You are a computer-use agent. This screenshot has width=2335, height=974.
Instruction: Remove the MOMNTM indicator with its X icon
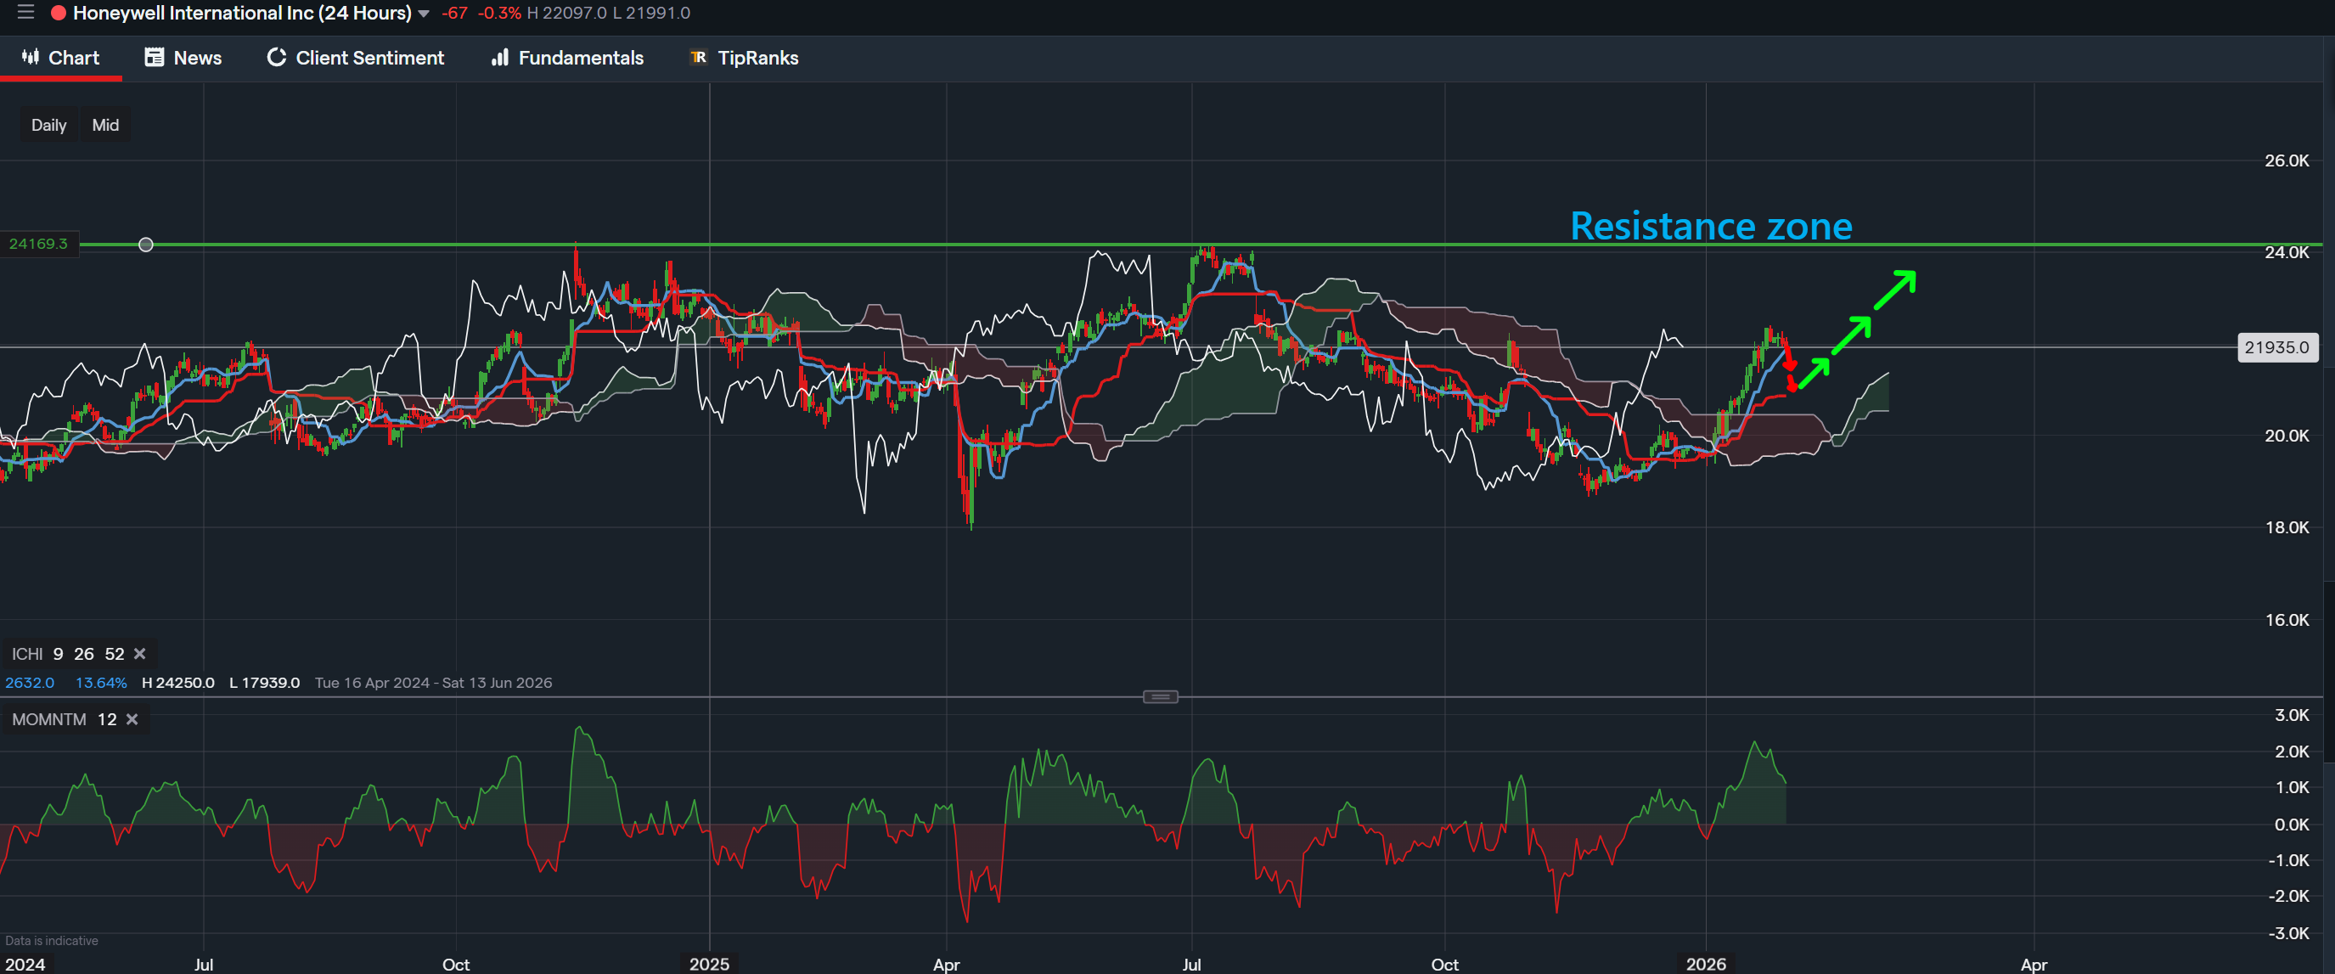point(132,719)
